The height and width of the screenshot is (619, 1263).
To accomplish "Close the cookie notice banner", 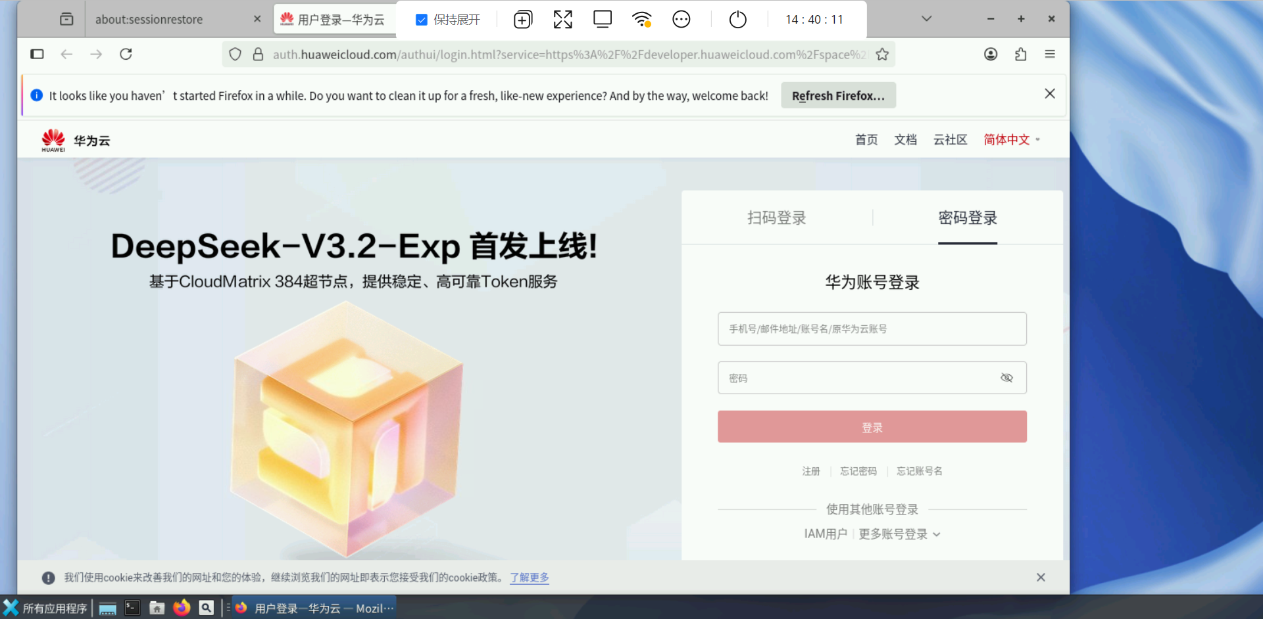I will (1041, 578).
